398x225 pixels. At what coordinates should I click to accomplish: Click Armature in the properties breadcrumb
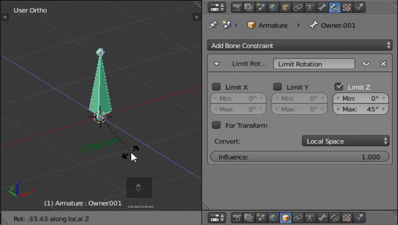coord(267,25)
